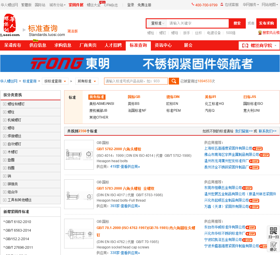Image resolution: width=280 pixels, height=255 pixels.
Task: Go to the 厂商黄页 tab
Action: click(88, 45)
